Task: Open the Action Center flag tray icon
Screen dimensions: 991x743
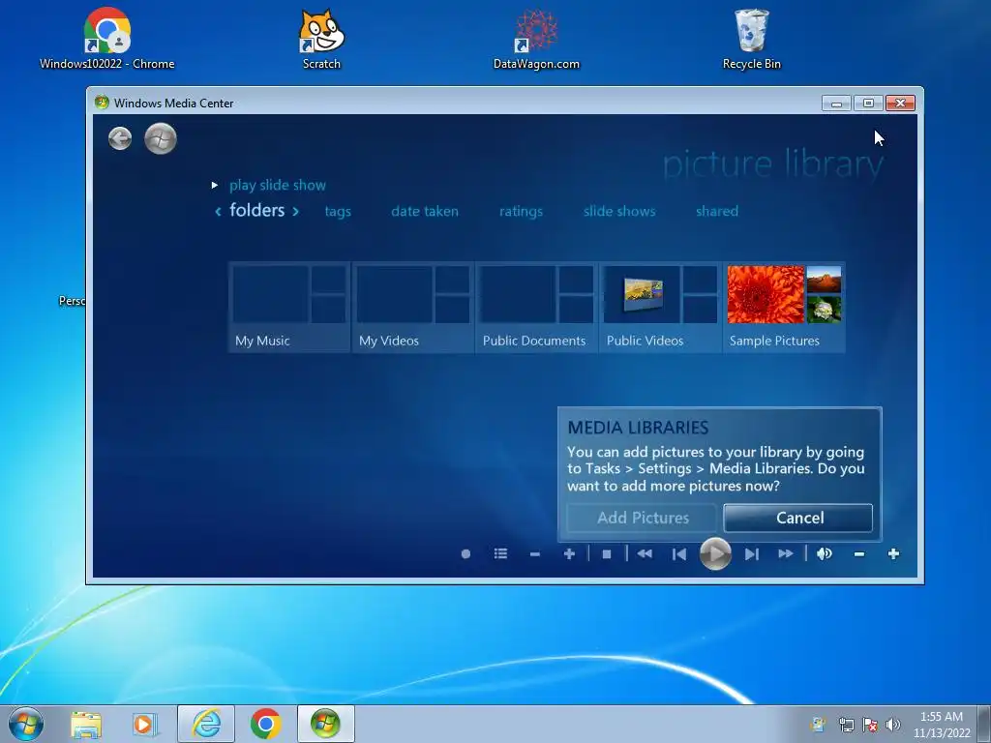Action: point(870,724)
